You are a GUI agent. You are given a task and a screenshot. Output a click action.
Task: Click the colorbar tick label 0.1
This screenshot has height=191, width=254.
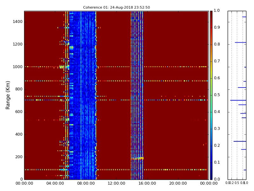click(x=217, y=162)
